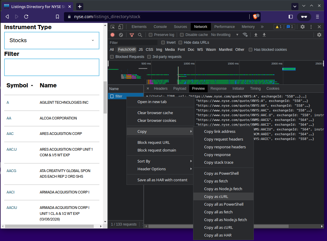Toggle the network filter funnel icon
Screen dimensions: 327x241
132,35
